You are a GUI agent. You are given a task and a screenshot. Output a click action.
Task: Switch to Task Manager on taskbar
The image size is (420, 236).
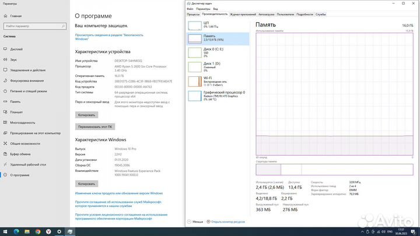point(70,232)
